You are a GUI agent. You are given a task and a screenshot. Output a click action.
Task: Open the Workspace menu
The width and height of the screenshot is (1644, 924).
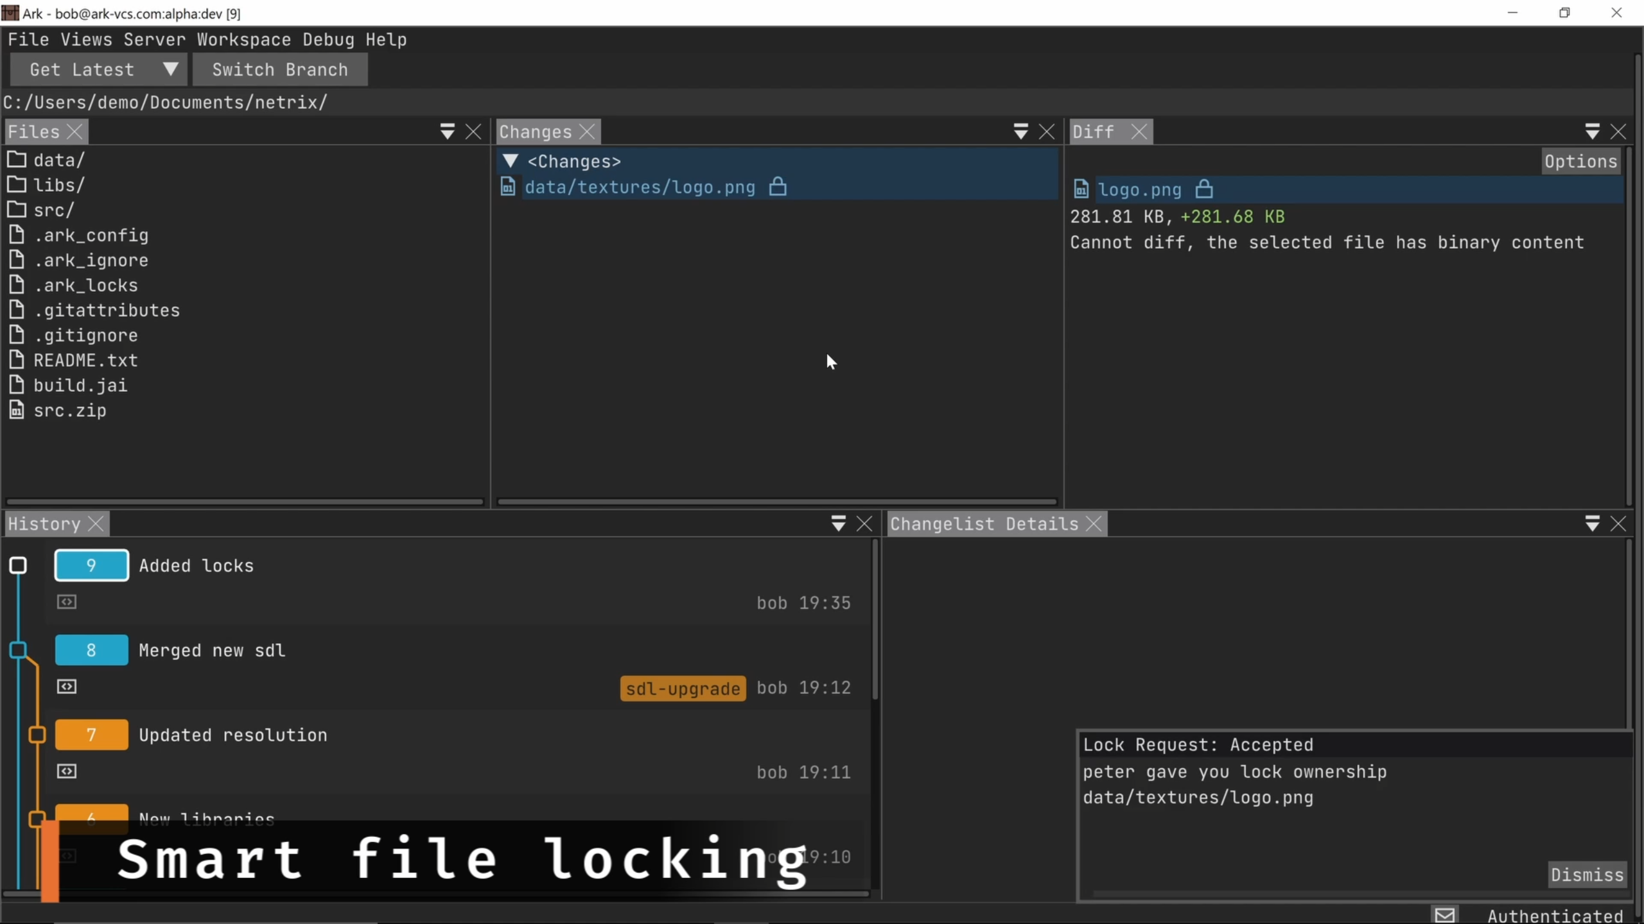[243, 40]
